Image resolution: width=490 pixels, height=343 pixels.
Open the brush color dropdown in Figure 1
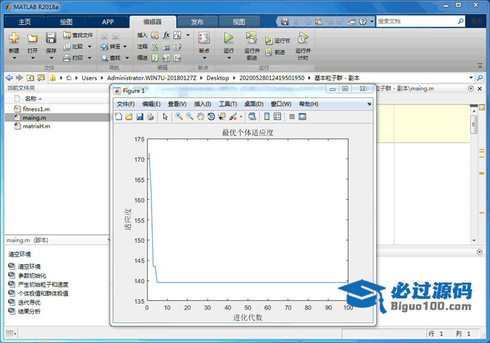[241, 117]
